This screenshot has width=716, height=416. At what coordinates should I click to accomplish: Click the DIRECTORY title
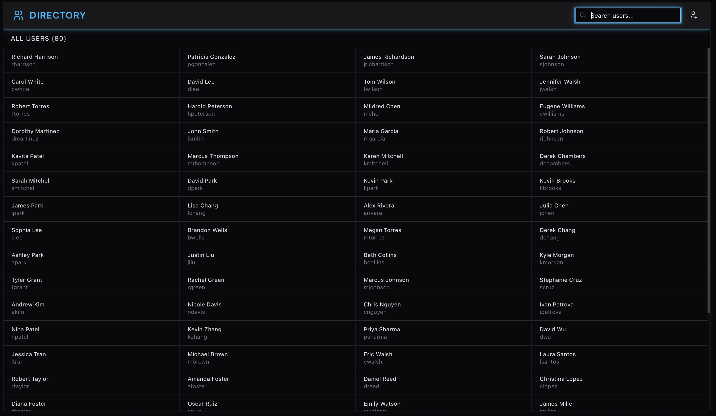58,15
